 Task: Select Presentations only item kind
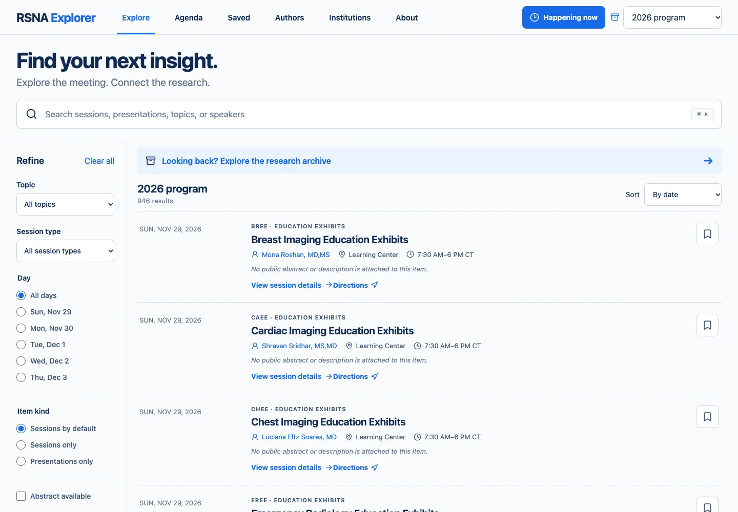coord(21,461)
